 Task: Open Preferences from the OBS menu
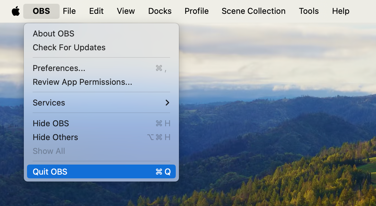pyautogui.click(x=59, y=68)
